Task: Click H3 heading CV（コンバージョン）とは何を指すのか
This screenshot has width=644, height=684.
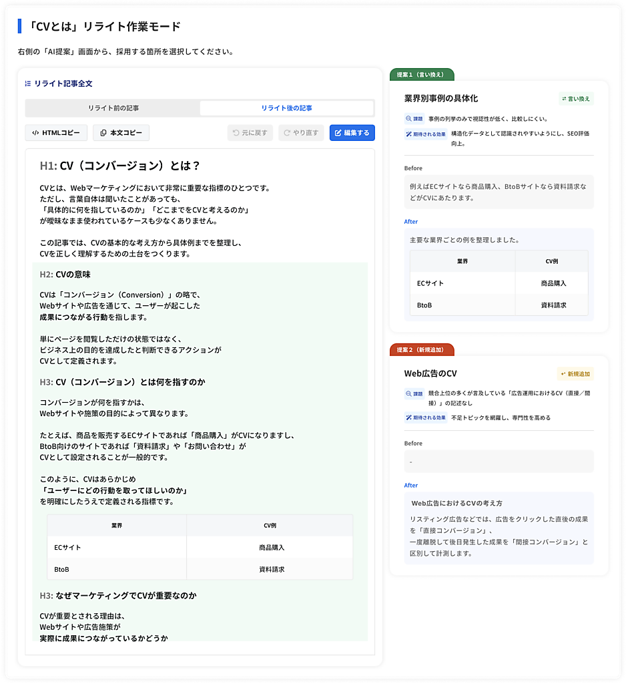Action: tap(122, 382)
